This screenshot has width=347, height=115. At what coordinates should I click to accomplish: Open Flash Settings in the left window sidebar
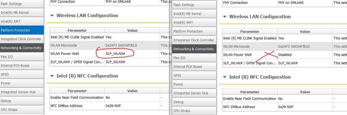click(x=22, y=4)
